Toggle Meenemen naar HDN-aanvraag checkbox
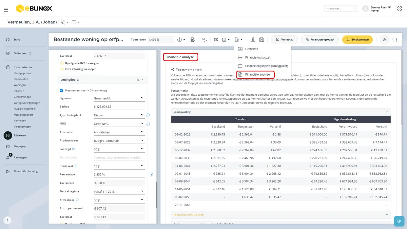This screenshot has width=407, height=229. pyautogui.click(x=61, y=90)
